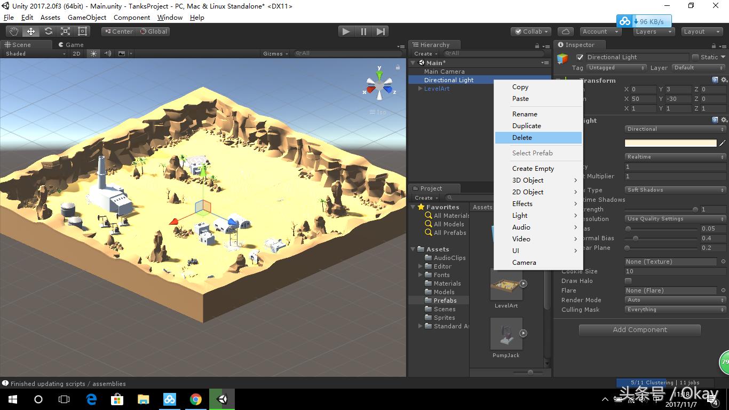
Task: Select the Hand tool in the toolbar
Action: 13,31
